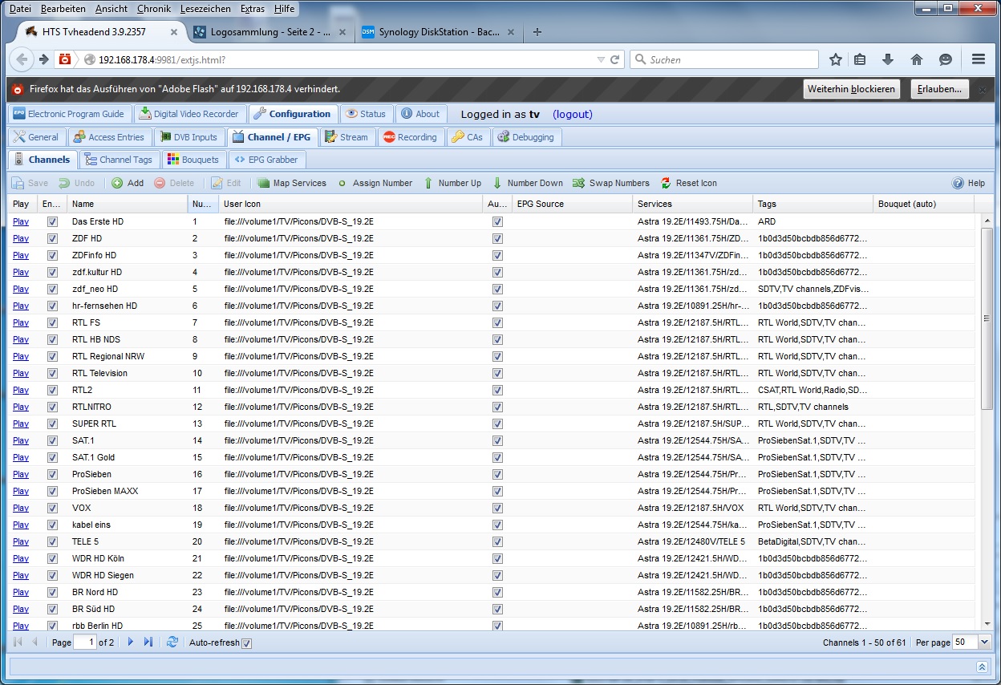Open the Chronik menu in Firefox
1001x685 pixels.
click(x=154, y=9)
